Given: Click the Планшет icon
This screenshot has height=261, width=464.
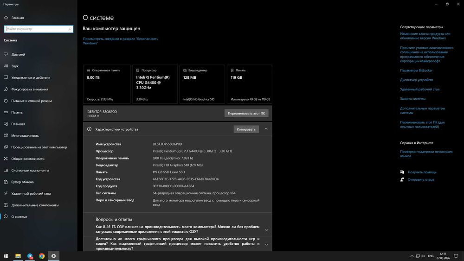Looking at the screenshot, I should (x=6, y=124).
